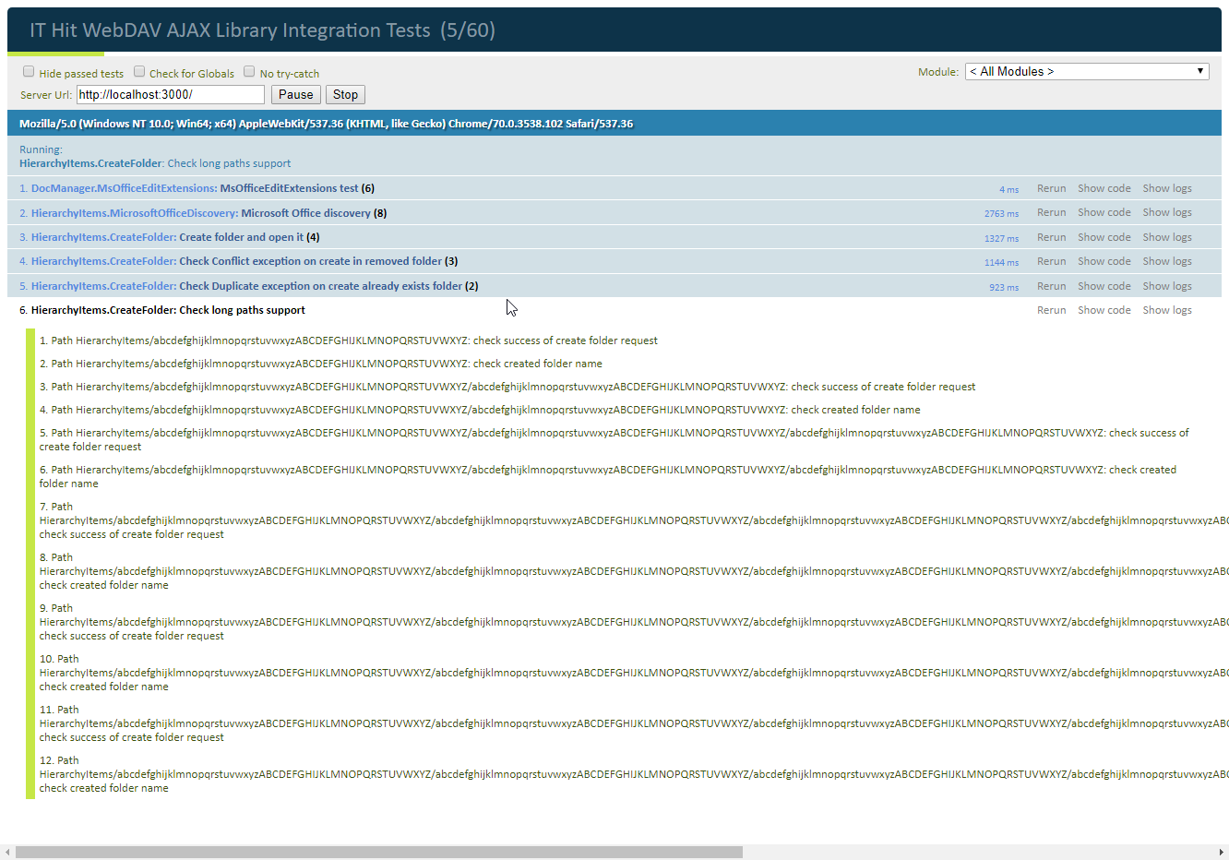Click the 4 ms runtime value
The height and width of the screenshot is (860, 1229).
click(x=1009, y=189)
